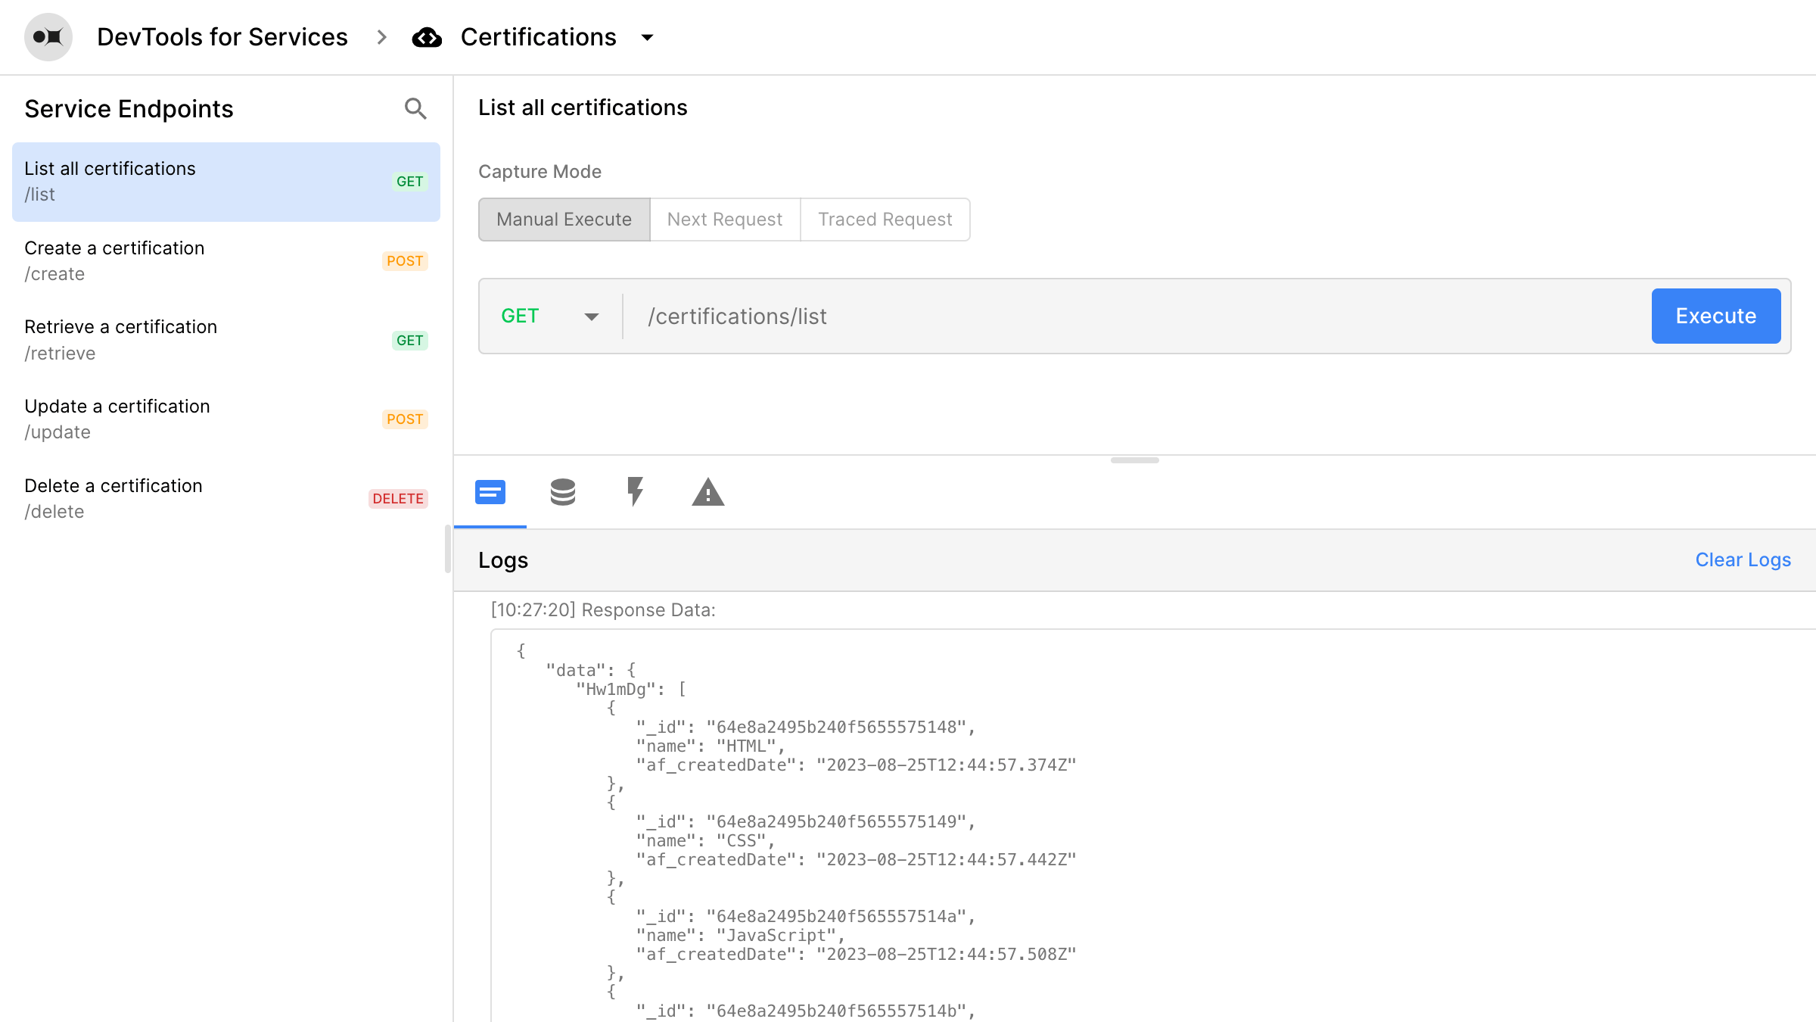The width and height of the screenshot is (1816, 1022).
Task: Open the endpoint search magnifier
Action: [415, 109]
